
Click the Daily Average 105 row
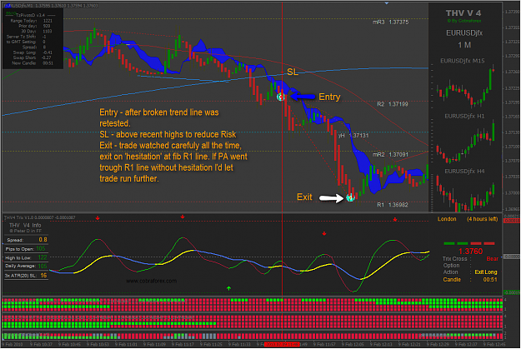click(x=26, y=266)
